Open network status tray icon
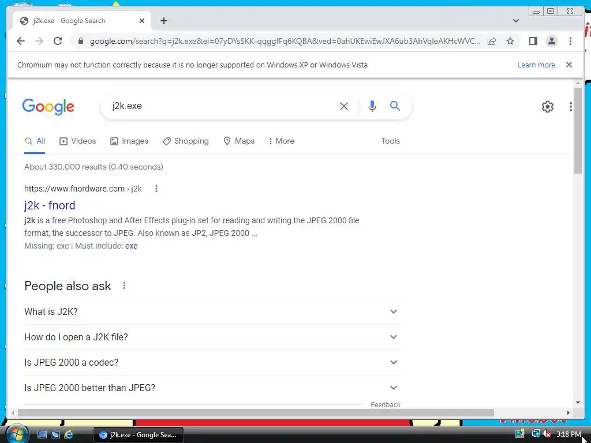This screenshot has height=443, width=591. tap(536, 434)
